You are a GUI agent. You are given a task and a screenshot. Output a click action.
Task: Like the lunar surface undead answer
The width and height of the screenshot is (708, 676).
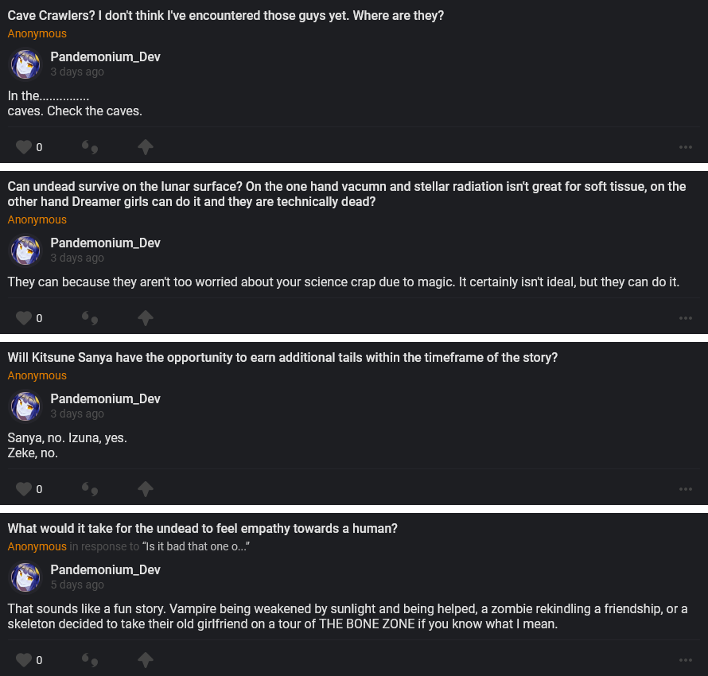[x=24, y=318]
